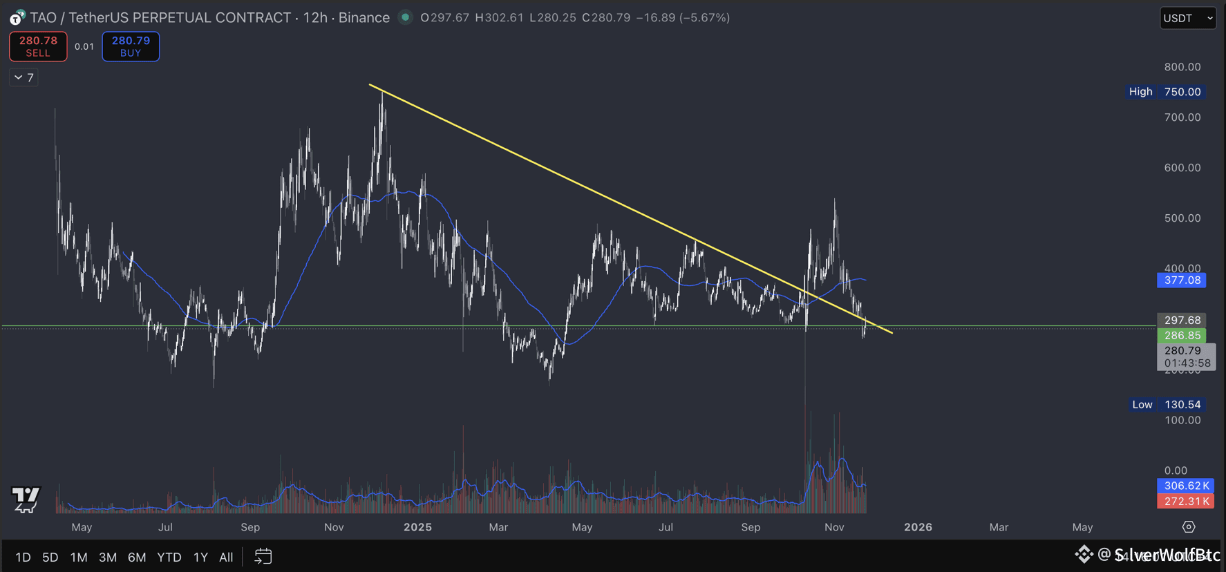1226x572 pixels.
Task: Click the 700.00 price scale value
Action: [1182, 117]
